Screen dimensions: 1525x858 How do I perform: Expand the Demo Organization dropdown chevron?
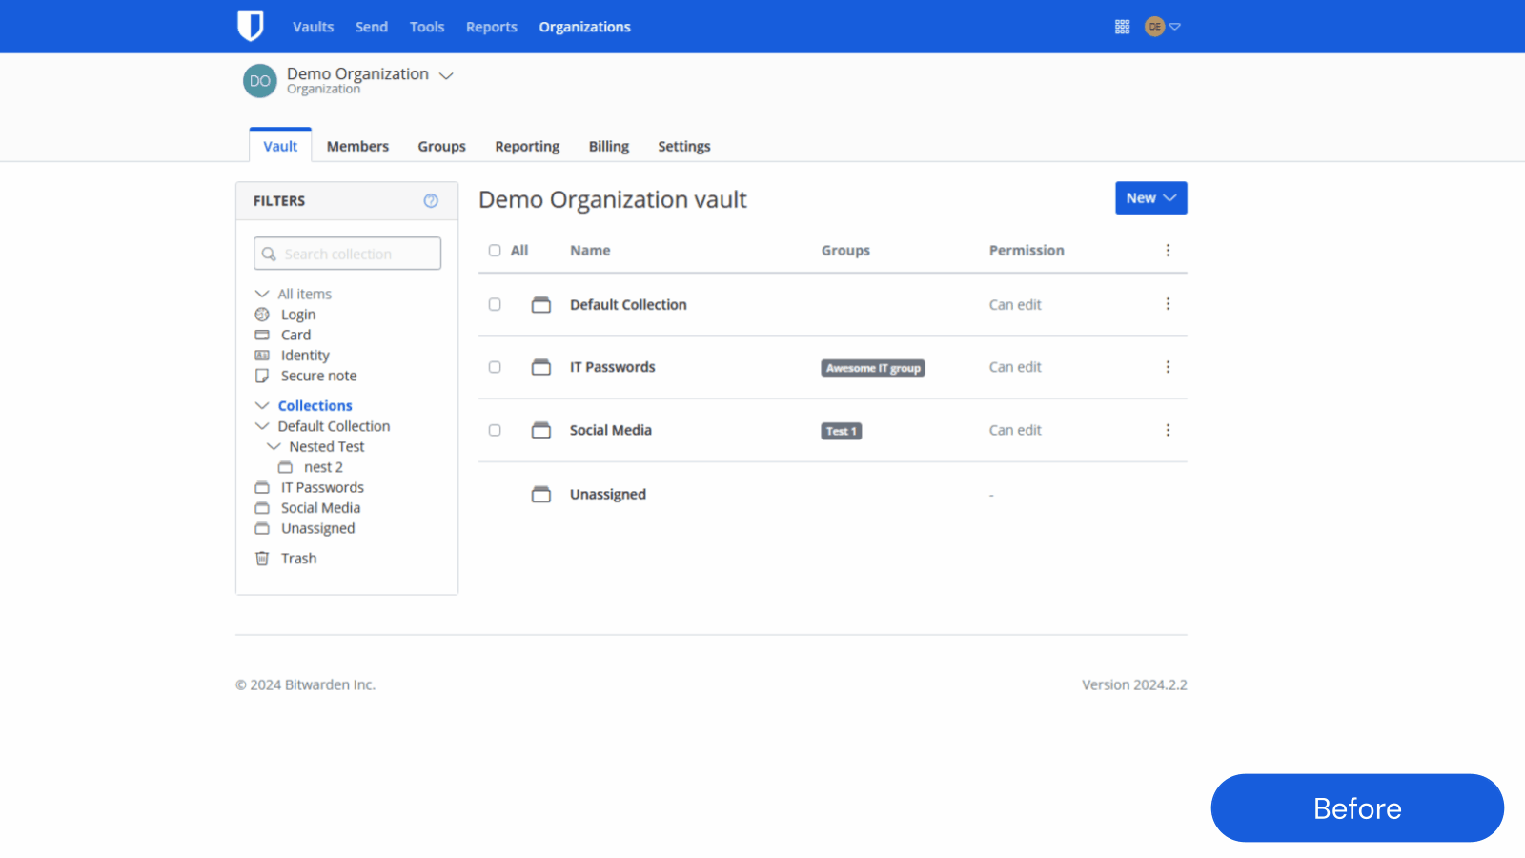coord(446,74)
